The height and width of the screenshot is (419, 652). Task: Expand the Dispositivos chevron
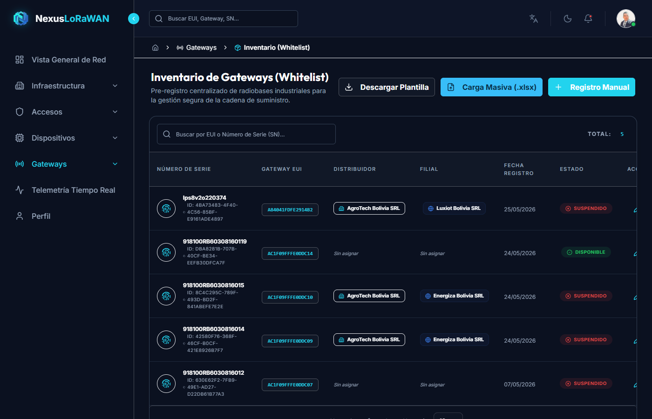(115, 138)
